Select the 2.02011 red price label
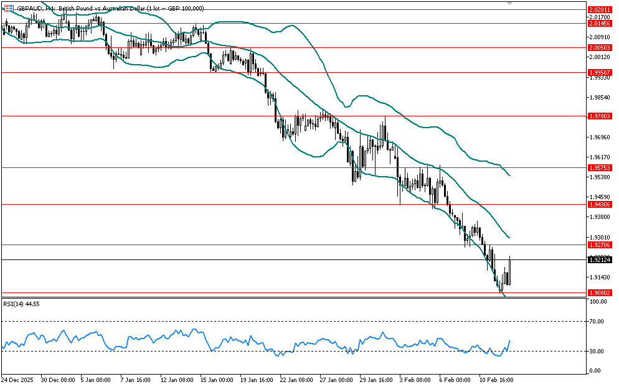 click(x=600, y=10)
